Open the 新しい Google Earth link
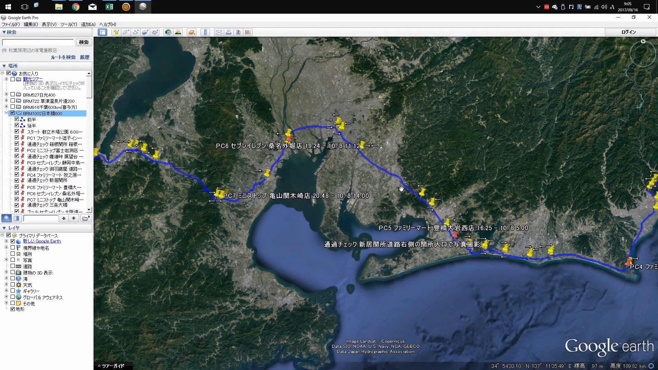 coord(42,241)
